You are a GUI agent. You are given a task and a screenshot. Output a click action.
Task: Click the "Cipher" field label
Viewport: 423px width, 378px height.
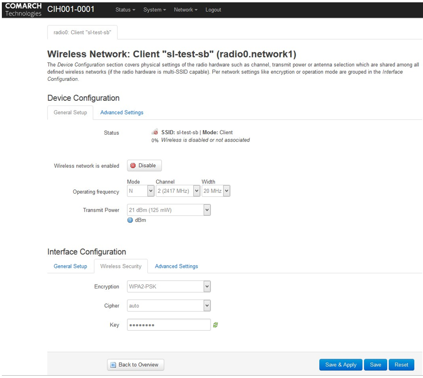click(x=112, y=306)
